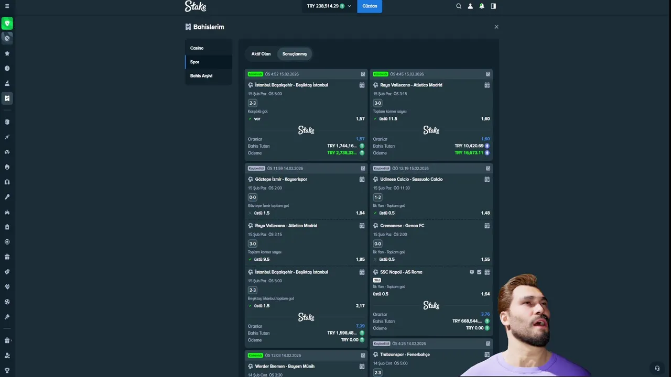The height and width of the screenshot is (377, 671).
Task: Toggle the side panel icon in the header
Action: pos(493,6)
